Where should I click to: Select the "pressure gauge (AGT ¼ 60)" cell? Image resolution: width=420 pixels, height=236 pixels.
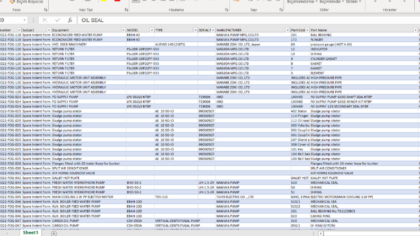click(x=364, y=44)
